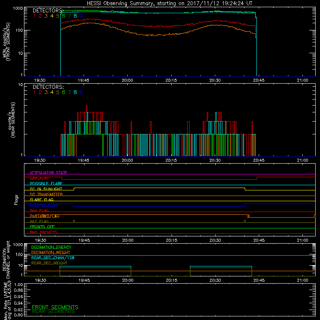Click the SAA_FLAG label
The height and width of the screenshot is (320, 320).
coord(39,210)
